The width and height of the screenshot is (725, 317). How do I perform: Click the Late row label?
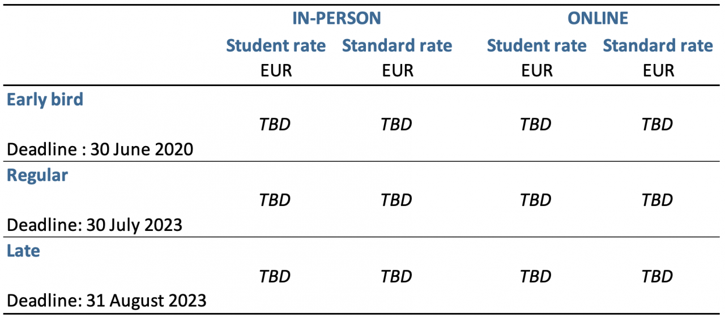(x=23, y=250)
